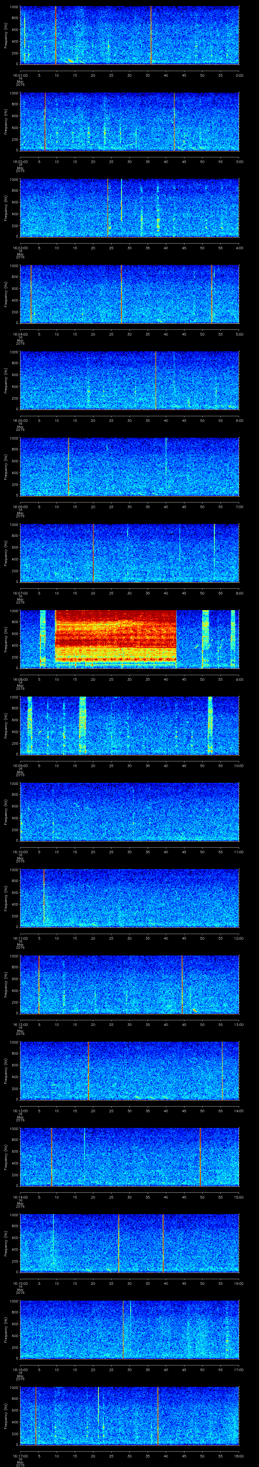Select the spectrogram panel starting at 16:15:00
The height and width of the screenshot is (1467, 259).
click(x=129, y=1243)
